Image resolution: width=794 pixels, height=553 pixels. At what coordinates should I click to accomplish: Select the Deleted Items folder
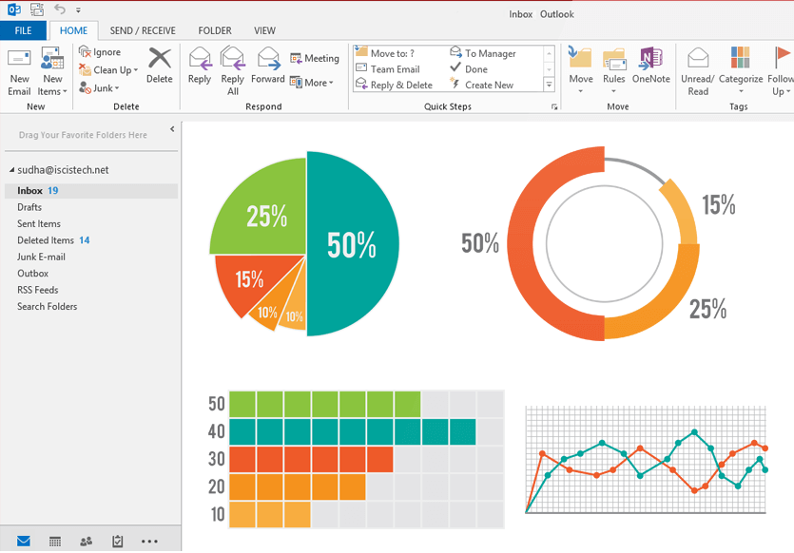point(46,240)
